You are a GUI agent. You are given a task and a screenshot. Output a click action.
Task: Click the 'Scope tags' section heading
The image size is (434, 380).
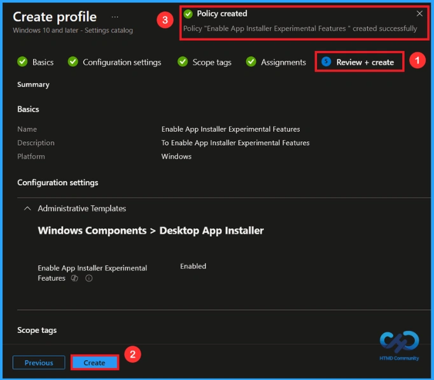[37, 330]
